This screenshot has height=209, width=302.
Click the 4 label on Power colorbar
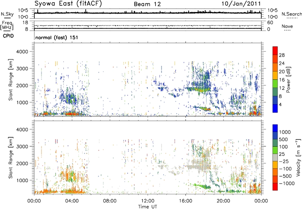(280, 104)
